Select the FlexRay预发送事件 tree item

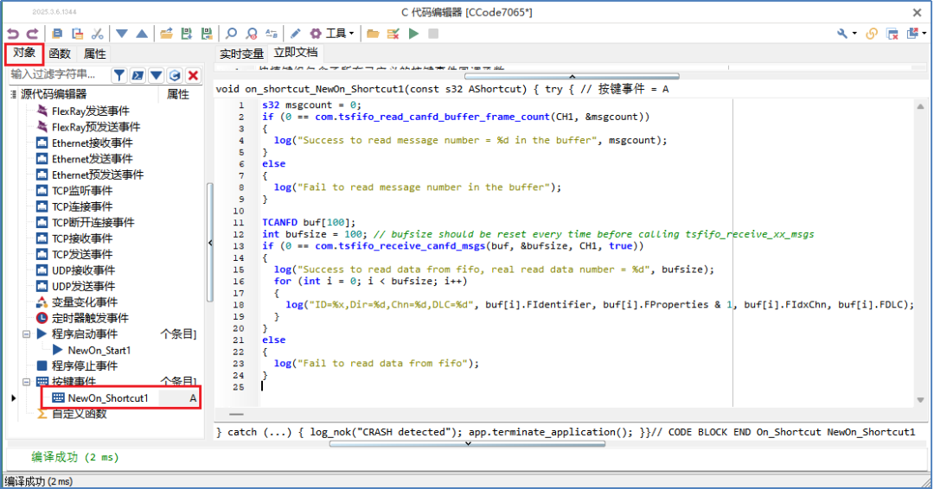tap(96, 127)
